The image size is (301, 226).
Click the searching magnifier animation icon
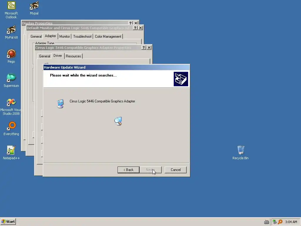click(x=118, y=121)
